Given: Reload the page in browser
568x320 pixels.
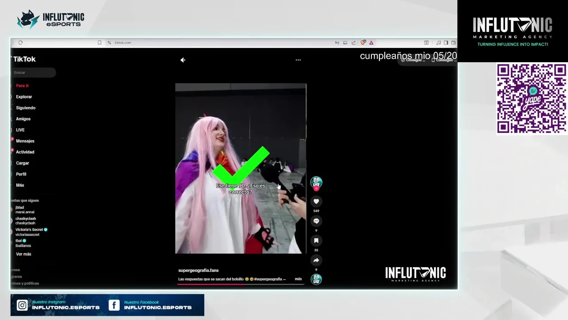Looking at the screenshot, I should point(20,43).
